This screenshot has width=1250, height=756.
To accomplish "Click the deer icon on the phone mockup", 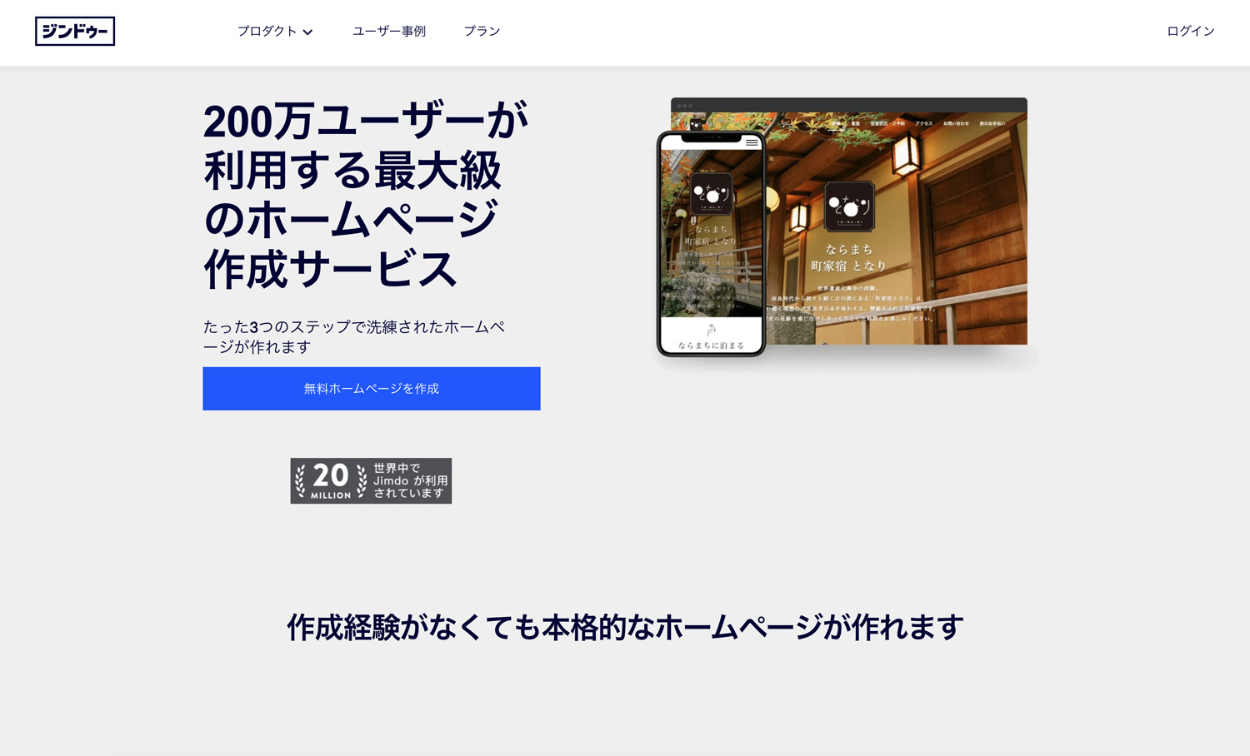I will point(711,331).
